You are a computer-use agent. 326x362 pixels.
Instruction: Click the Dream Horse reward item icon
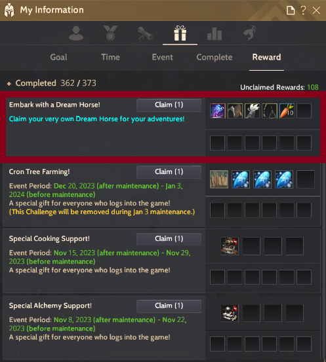coord(218,111)
